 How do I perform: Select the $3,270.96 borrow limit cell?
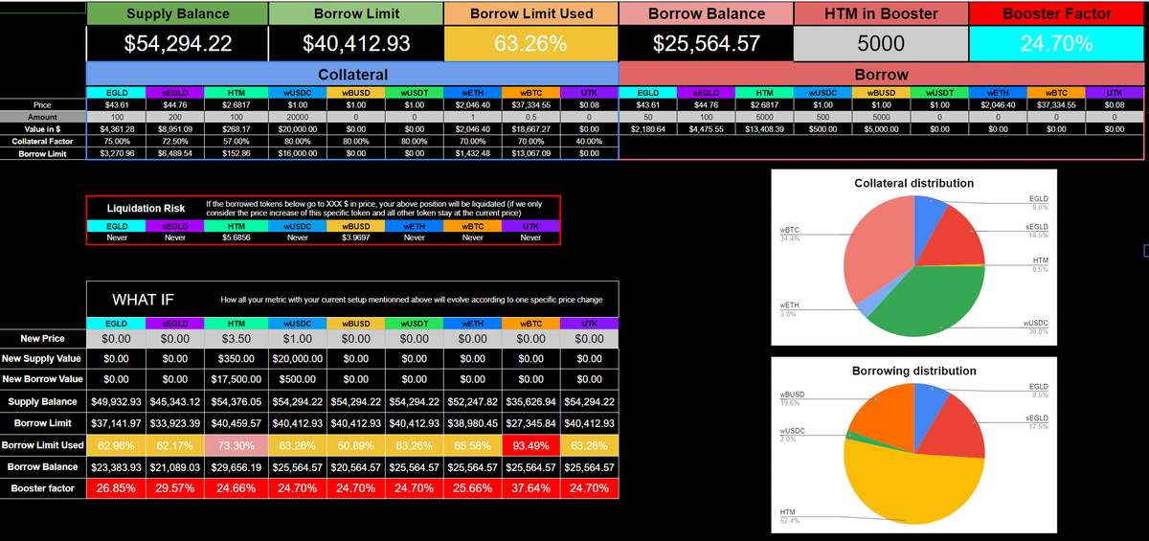(x=117, y=153)
